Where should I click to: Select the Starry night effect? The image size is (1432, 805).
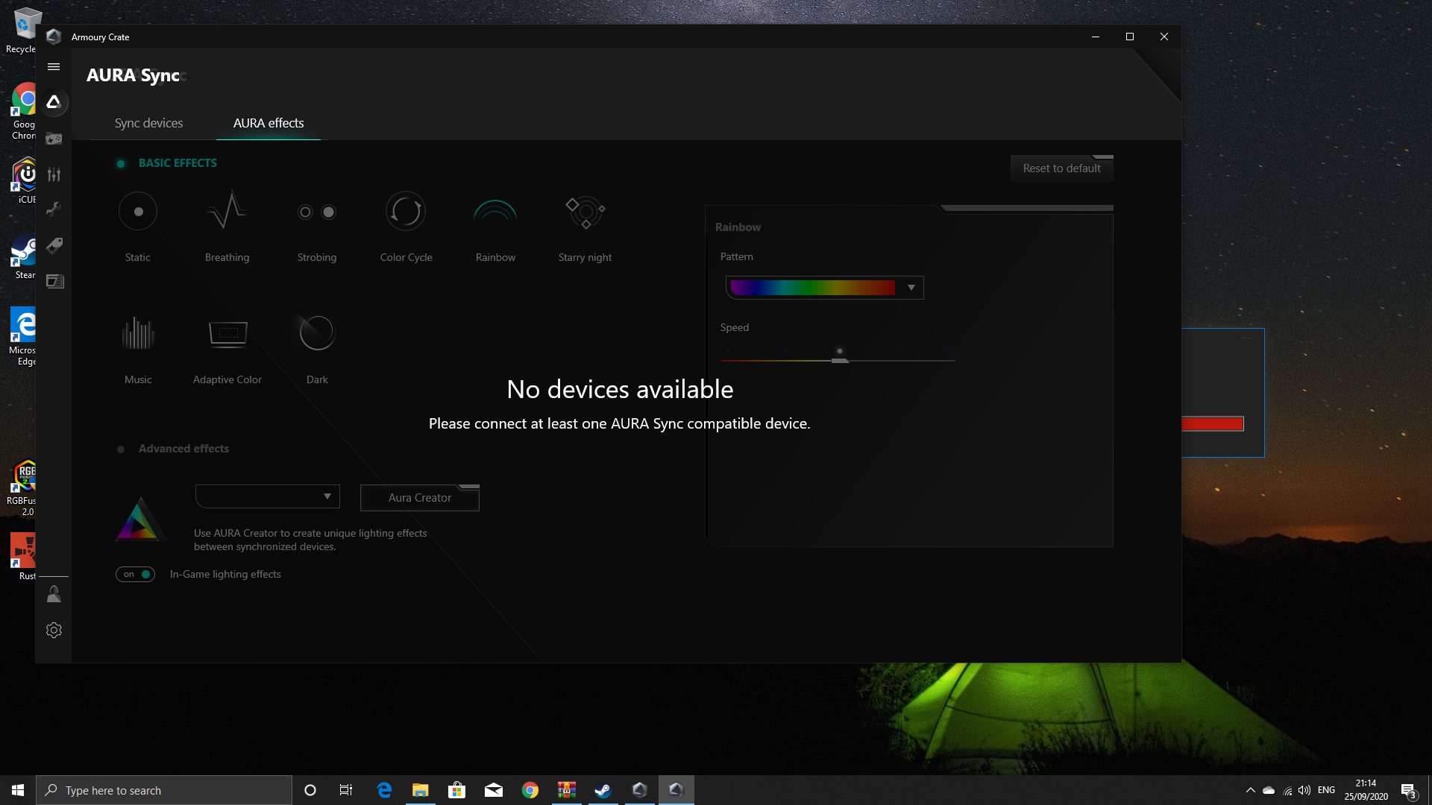point(585,212)
